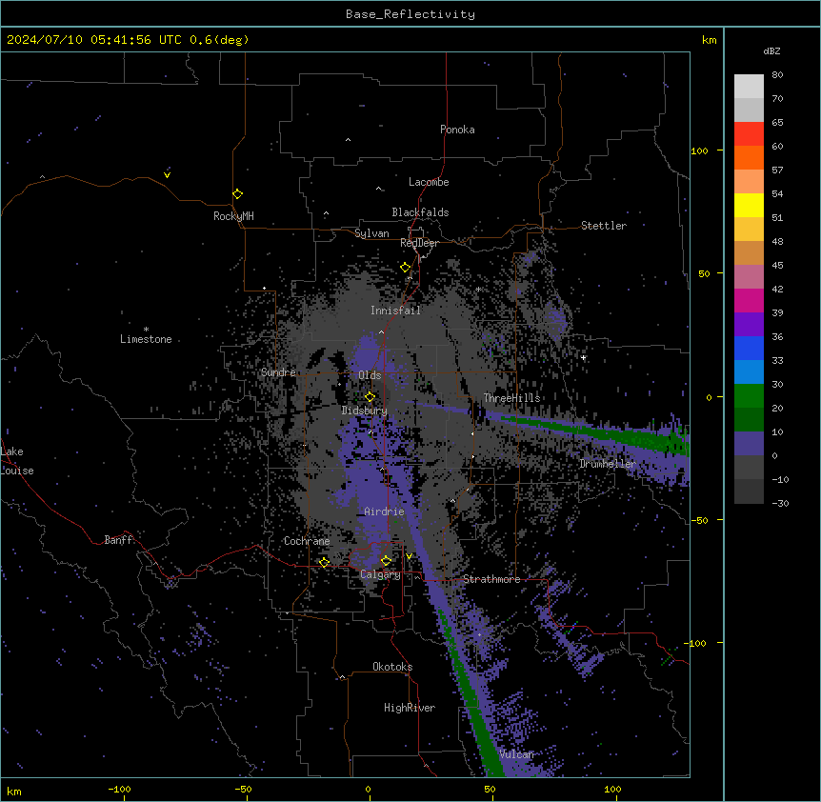
Task: Click the yellow V marker northwest of RockyMH
Action: [167, 175]
